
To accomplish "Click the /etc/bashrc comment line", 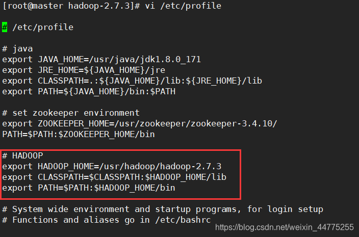I will tap(107, 220).
